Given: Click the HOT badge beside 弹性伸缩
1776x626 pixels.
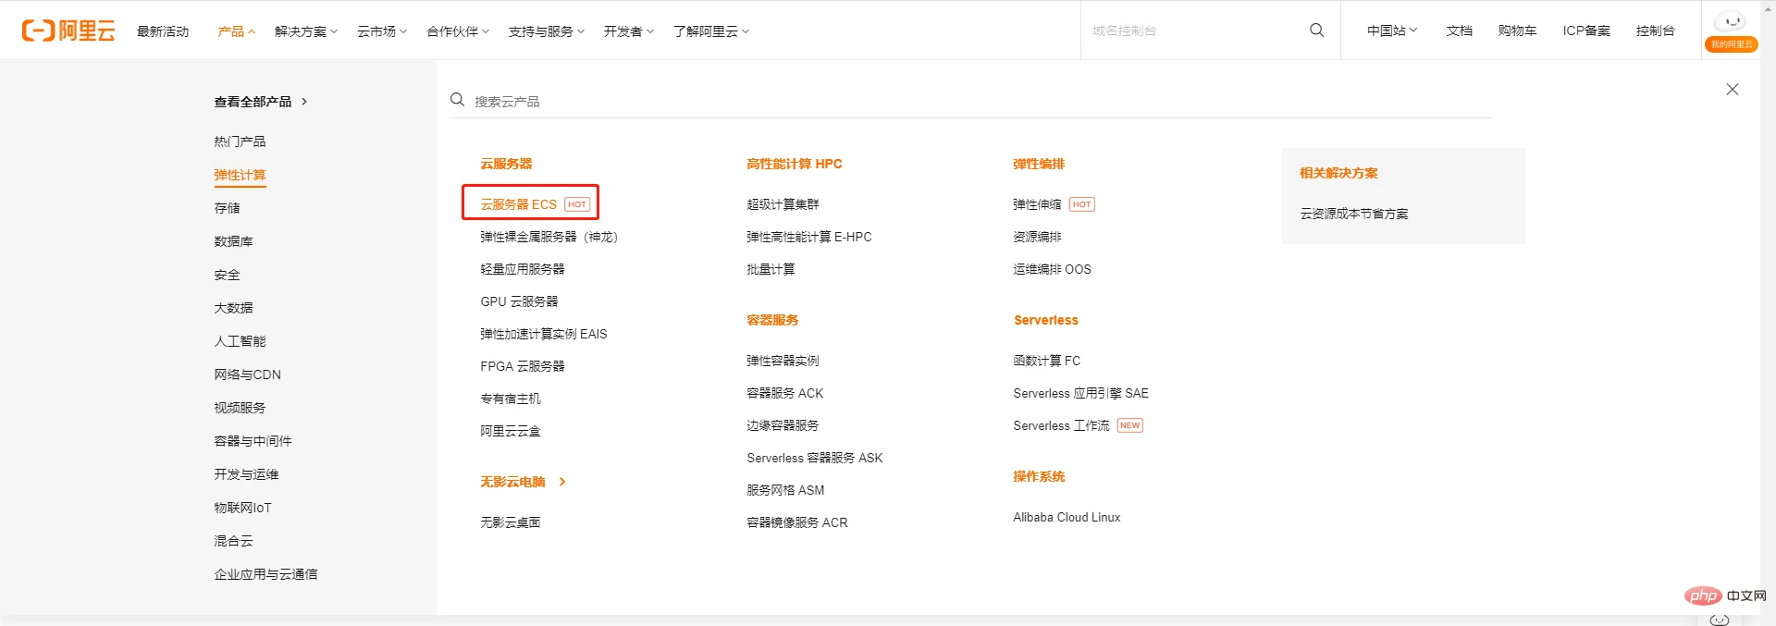Looking at the screenshot, I should (1081, 204).
